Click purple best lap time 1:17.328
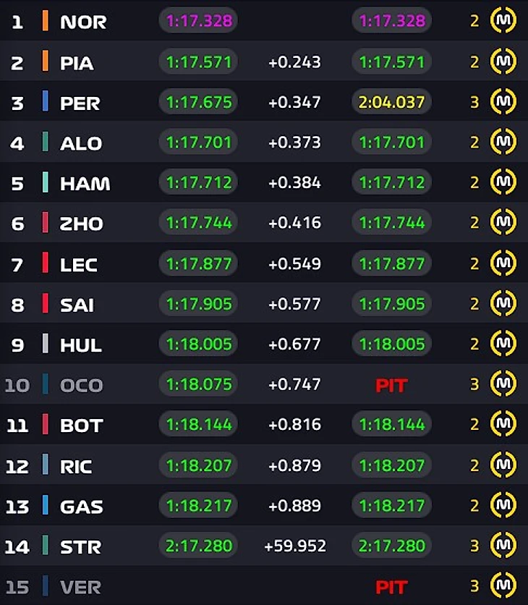528x605 pixels. 199,21
